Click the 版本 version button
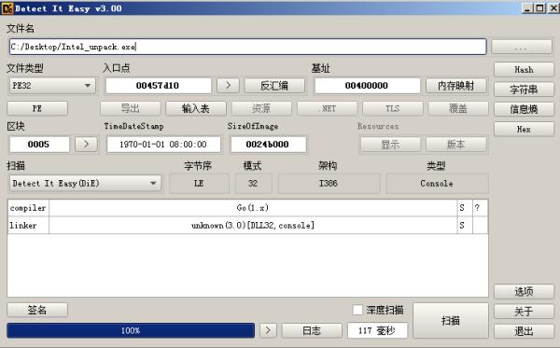The width and height of the screenshot is (560, 348). coord(456,145)
